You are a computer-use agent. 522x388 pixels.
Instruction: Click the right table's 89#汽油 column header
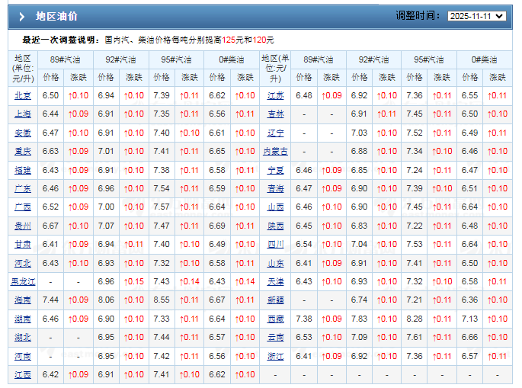point(319,59)
